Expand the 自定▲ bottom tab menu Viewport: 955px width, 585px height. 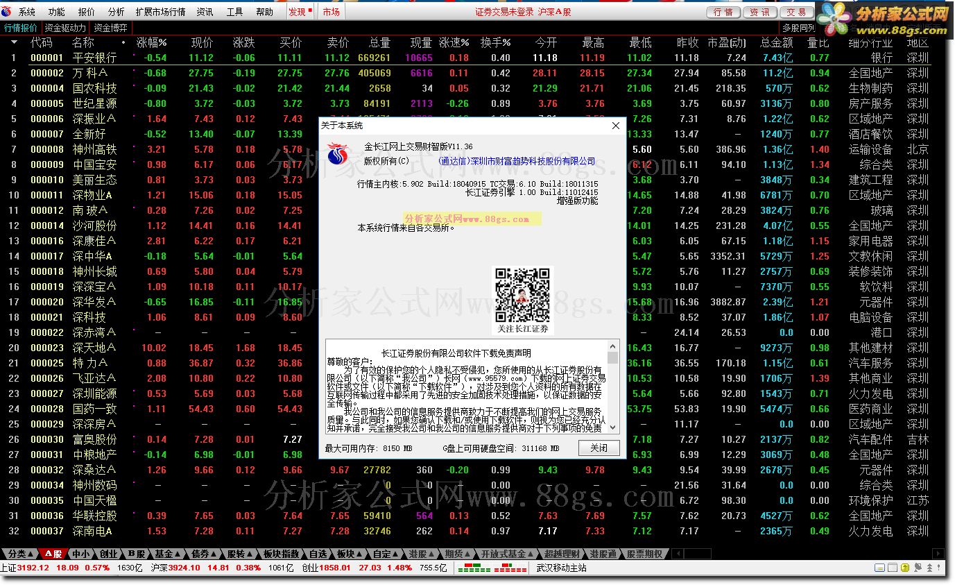click(x=386, y=554)
